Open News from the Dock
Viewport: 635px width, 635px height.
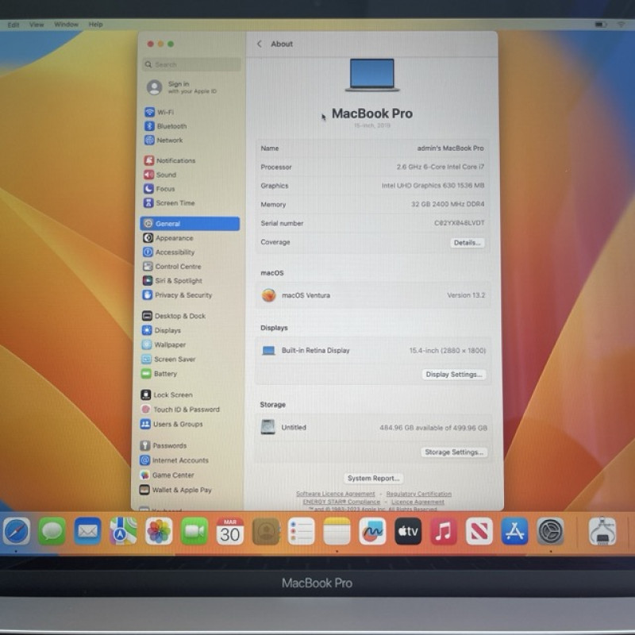[479, 531]
